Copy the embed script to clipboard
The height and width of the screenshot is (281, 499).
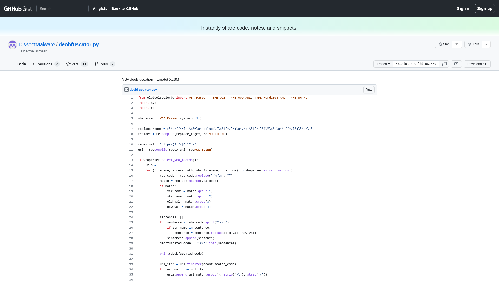click(x=444, y=64)
